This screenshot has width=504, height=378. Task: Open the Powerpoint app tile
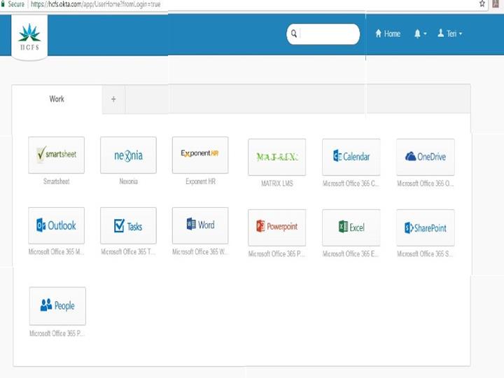point(276,227)
